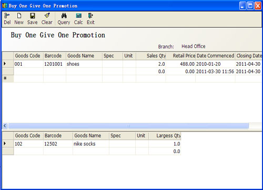Screen dimensions: 263x190
Task: Select sales quantity cell 0.0 in top grid
Action: [x=151, y=72]
